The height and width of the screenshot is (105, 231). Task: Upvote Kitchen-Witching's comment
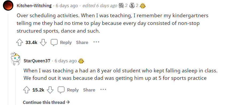(x=19, y=42)
